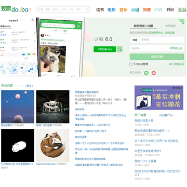Open the album title link with 113张照片
Screen dimensions: 187x187
click(7, 125)
